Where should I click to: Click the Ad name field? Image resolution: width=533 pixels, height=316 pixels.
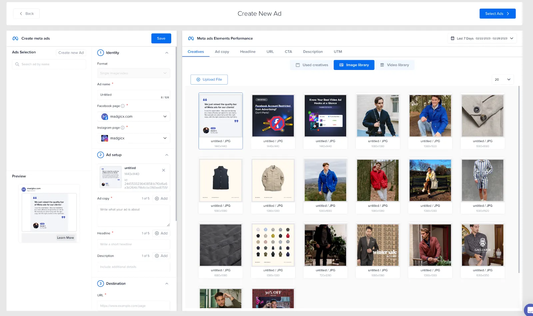pyautogui.click(x=134, y=95)
